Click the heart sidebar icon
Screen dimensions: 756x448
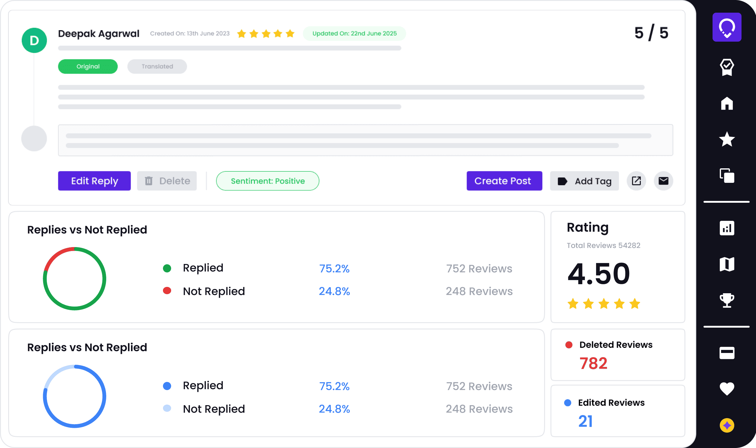point(726,389)
